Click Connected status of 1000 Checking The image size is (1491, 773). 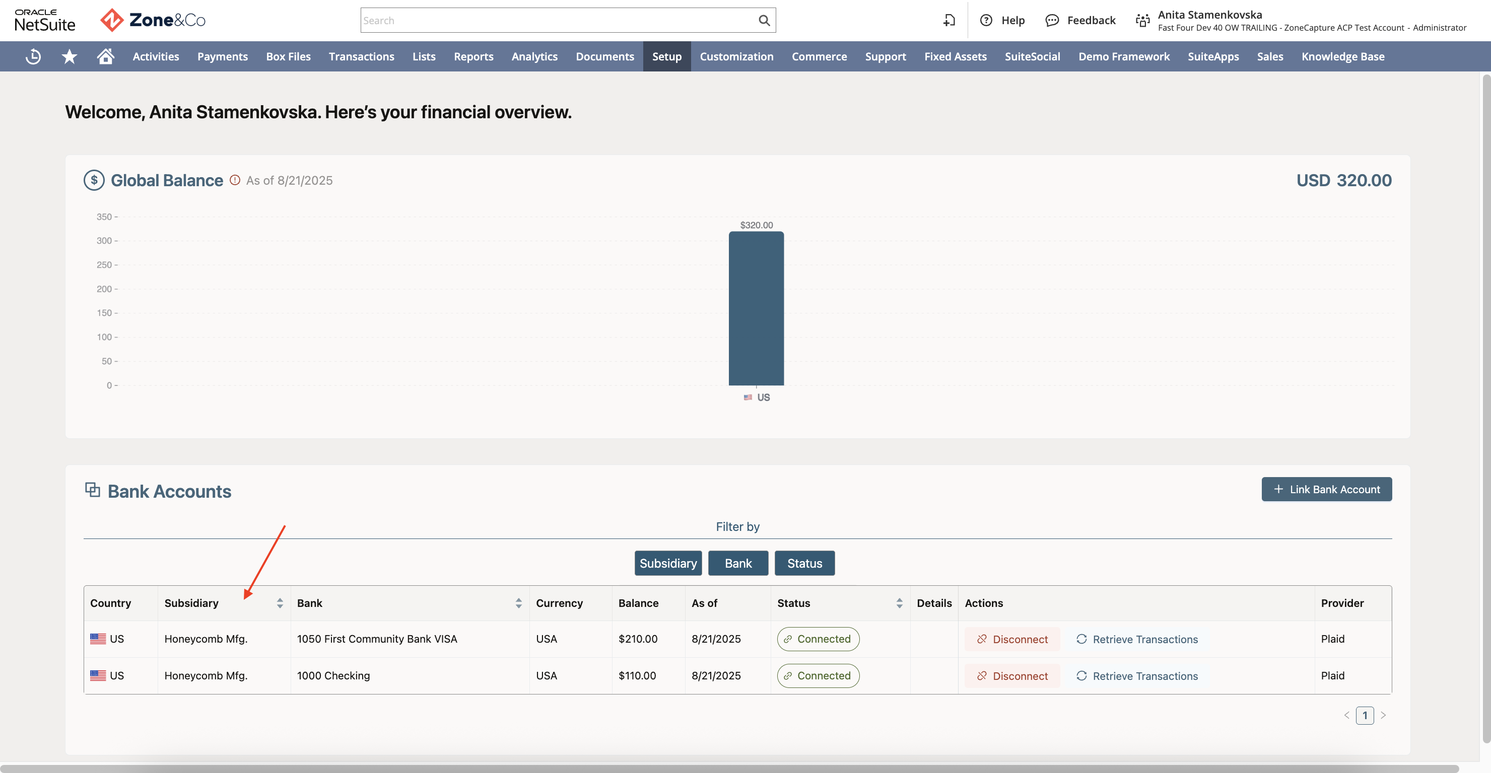tap(818, 675)
